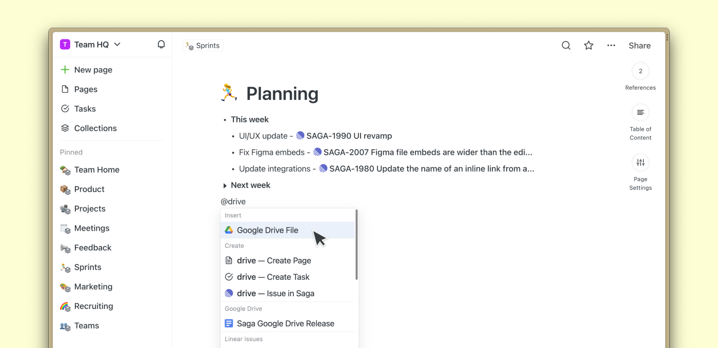Screen dimensions: 718x348
Task: Click the autocomplete menu scrollbar
Action: pos(356,244)
